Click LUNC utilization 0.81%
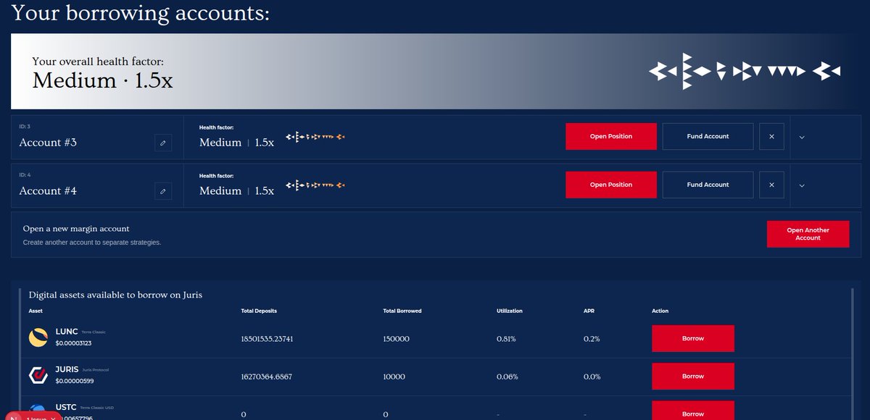 506,338
